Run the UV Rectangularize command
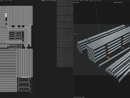The width and height of the screenshot is (130, 98). click(x=64, y=38)
